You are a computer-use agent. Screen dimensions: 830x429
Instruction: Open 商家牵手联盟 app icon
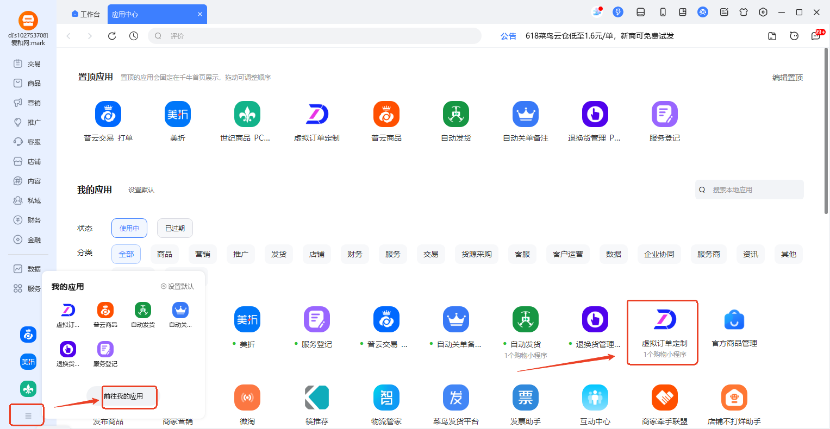pos(665,398)
